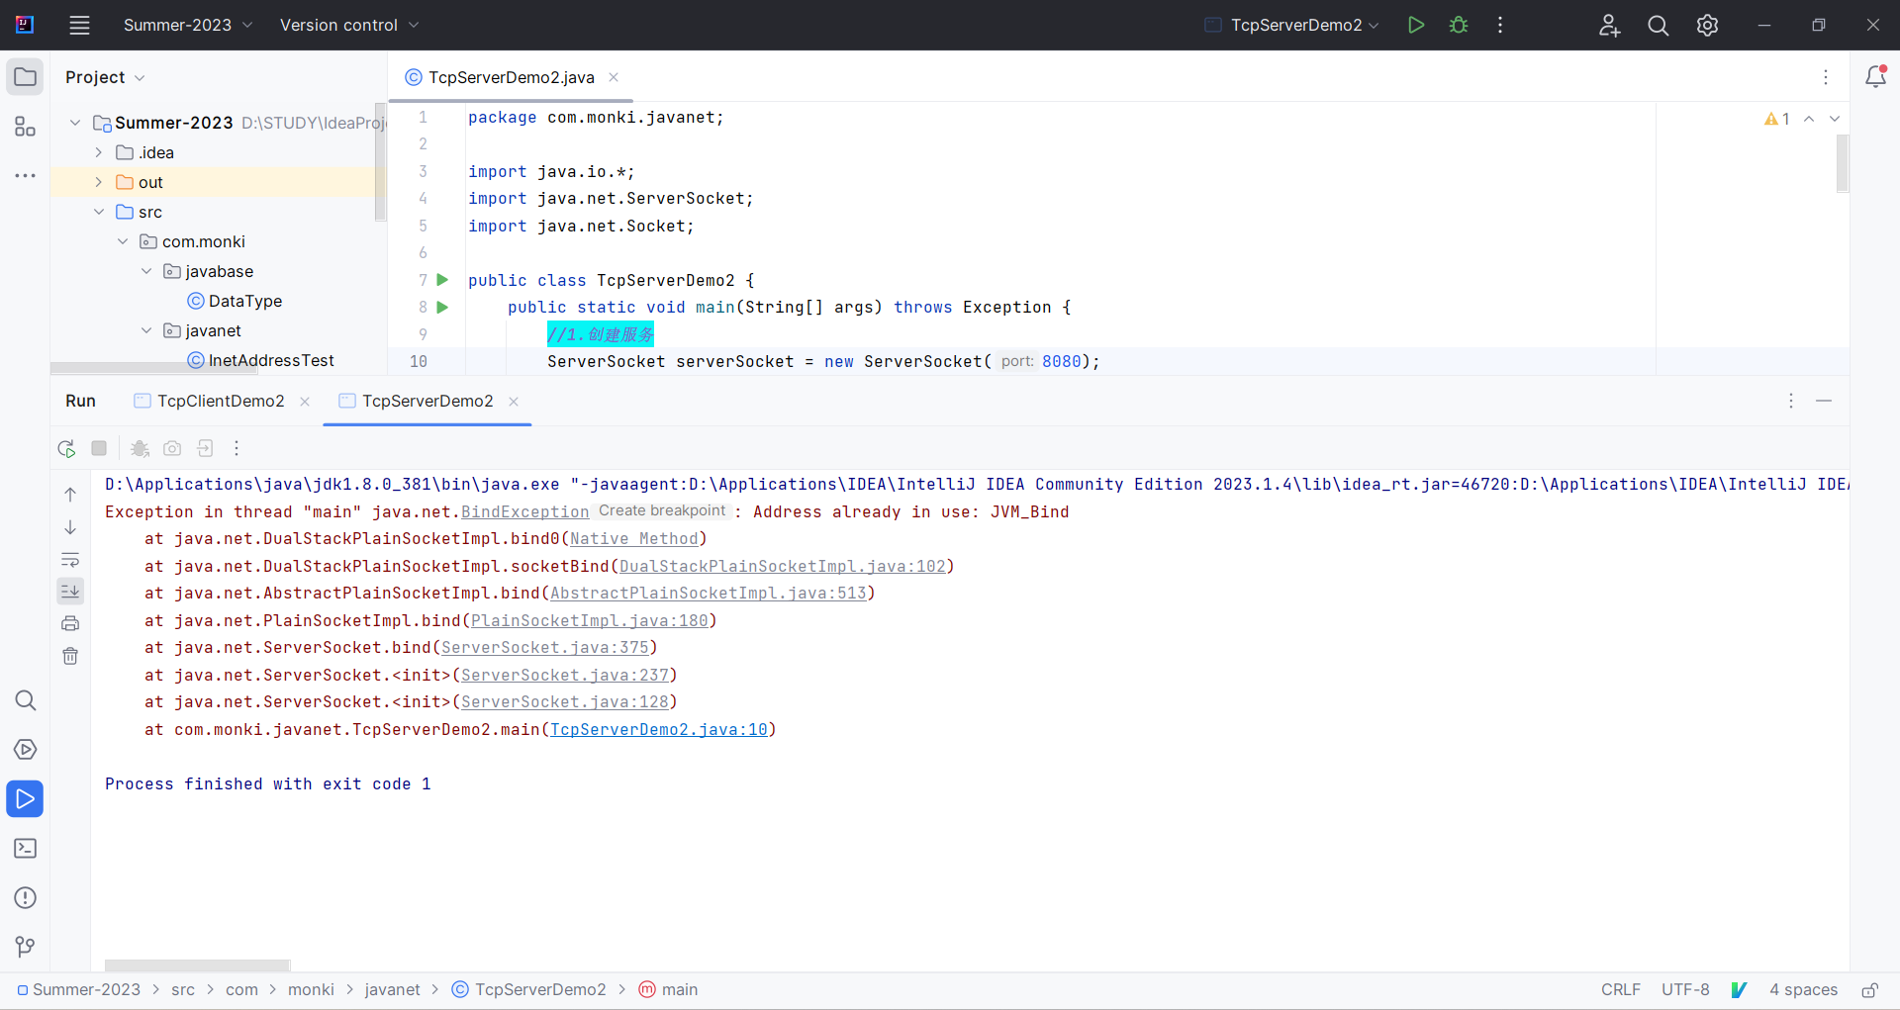Viewport: 1900px width, 1010px height.
Task: Open the main hamburger menu
Action: pyautogui.click(x=80, y=25)
